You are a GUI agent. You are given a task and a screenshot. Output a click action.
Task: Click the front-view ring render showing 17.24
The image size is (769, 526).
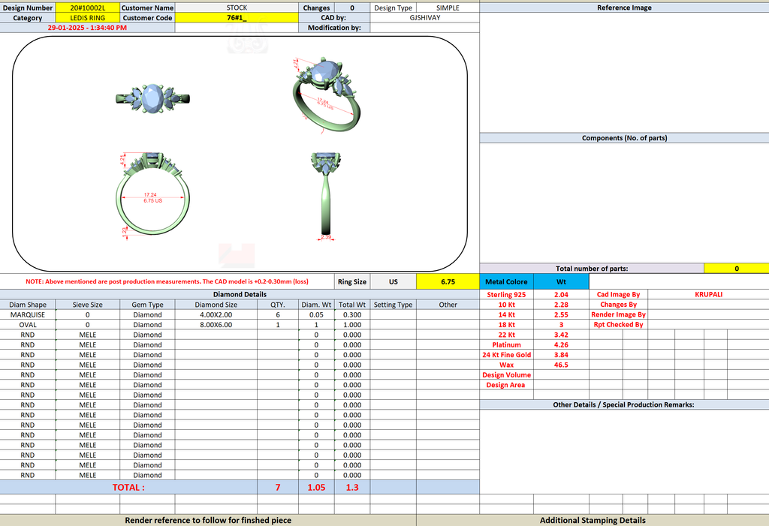point(152,196)
